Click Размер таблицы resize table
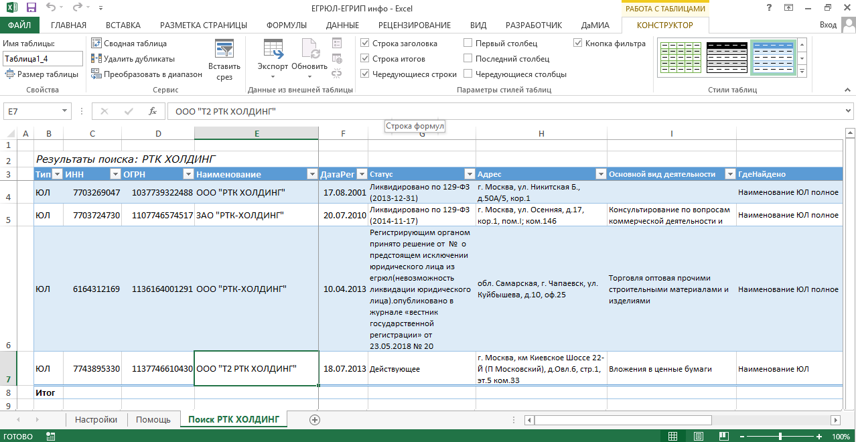The height and width of the screenshot is (442, 856). 42,74
